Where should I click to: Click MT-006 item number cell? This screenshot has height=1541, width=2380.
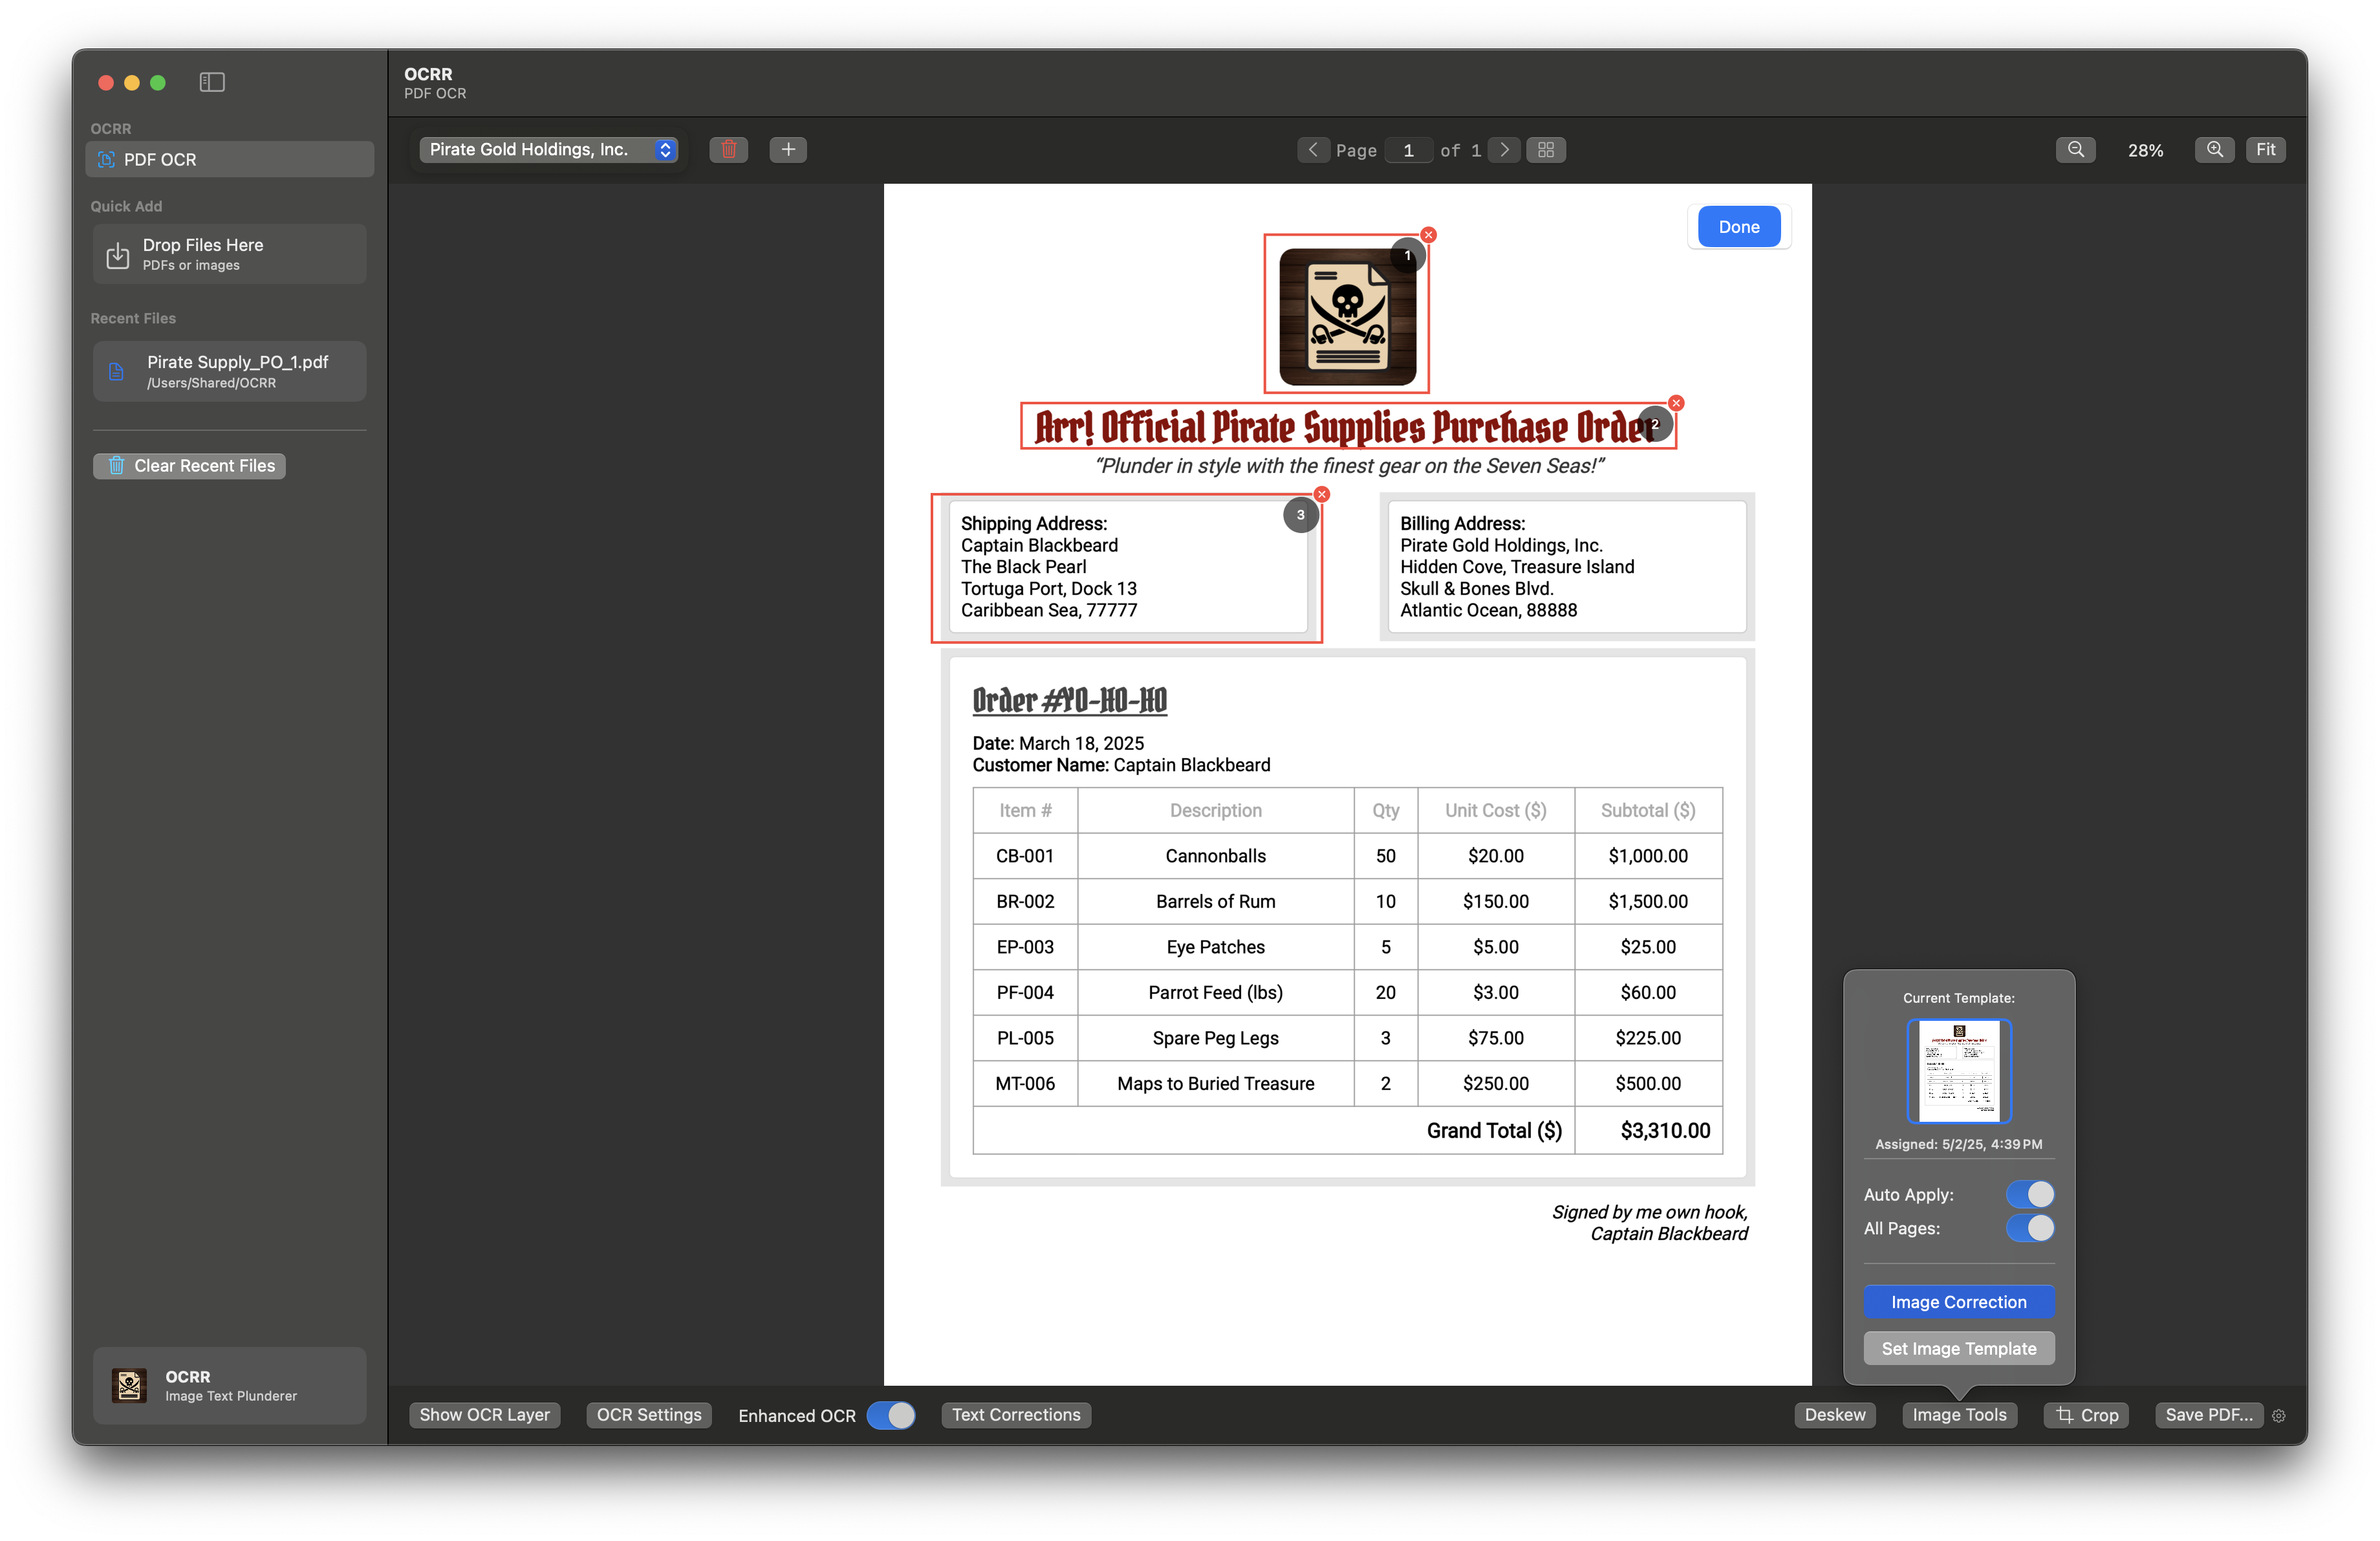pos(1025,1083)
